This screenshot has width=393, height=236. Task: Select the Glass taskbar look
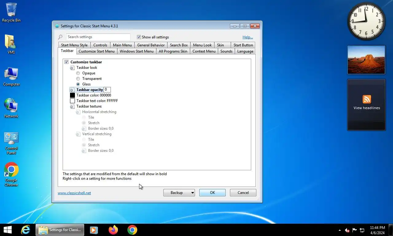coord(78,84)
